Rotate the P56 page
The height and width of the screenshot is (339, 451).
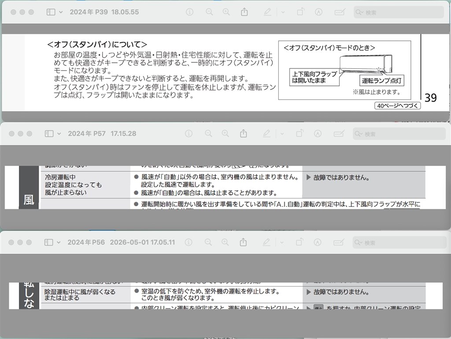coord(299,242)
